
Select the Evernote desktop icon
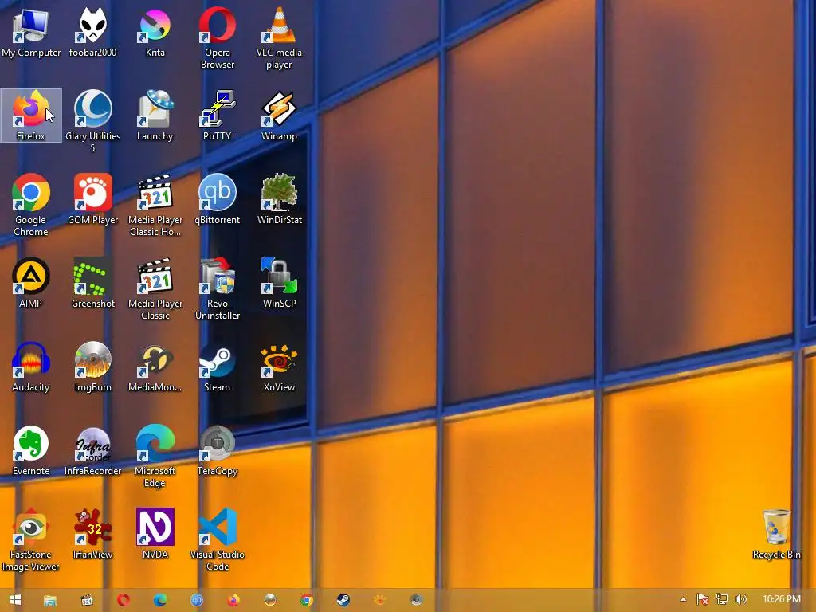(31, 450)
